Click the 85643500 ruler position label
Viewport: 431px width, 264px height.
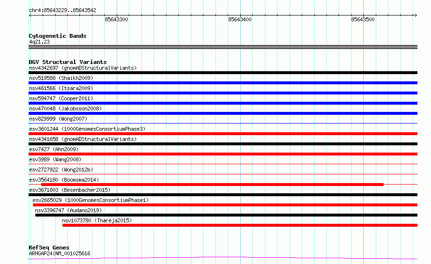pos(363,19)
